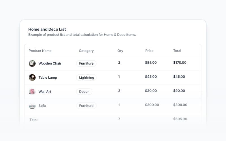Click the Category column header

[86, 51]
